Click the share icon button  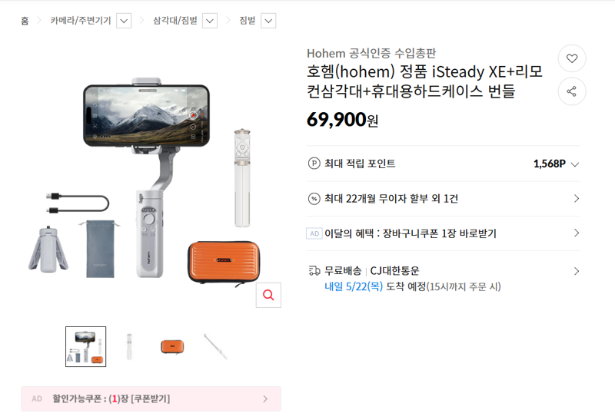coord(572,91)
